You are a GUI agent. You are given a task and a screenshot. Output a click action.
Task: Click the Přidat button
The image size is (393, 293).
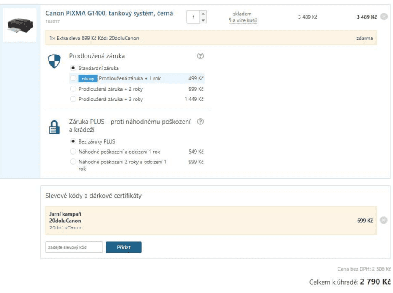pyautogui.click(x=123, y=247)
